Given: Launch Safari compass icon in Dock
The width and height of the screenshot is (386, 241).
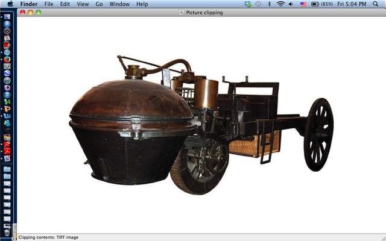Looking at the screenshot, I should pyautogui.click(x=7, y=52).
